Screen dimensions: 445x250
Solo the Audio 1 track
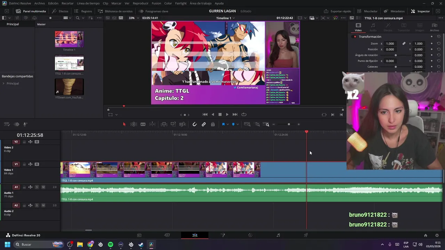37,187
